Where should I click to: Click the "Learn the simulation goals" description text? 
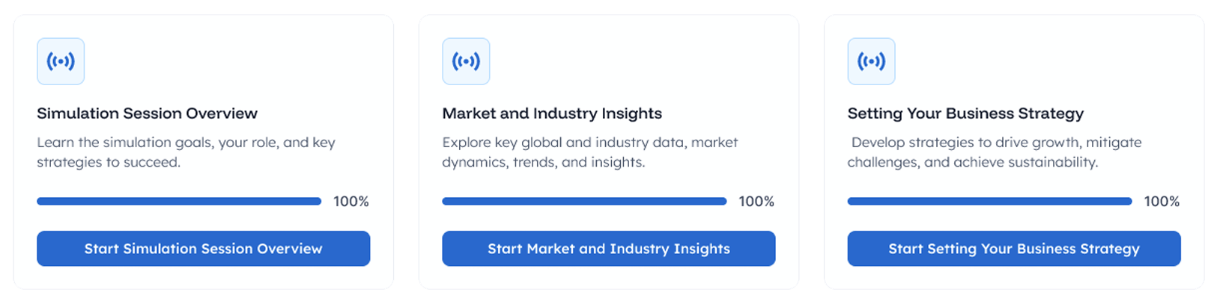pyautogui.click(x=186, y=143)
